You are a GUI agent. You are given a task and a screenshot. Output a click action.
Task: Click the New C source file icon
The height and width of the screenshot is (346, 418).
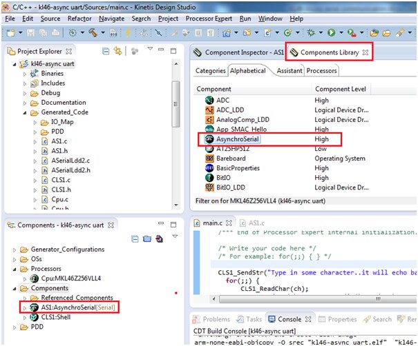(x=267, y=32)
